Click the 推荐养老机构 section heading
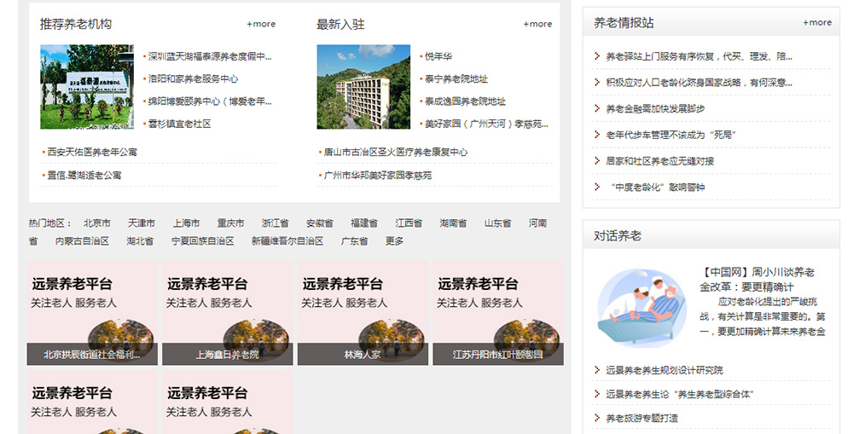 pos(76,24)
